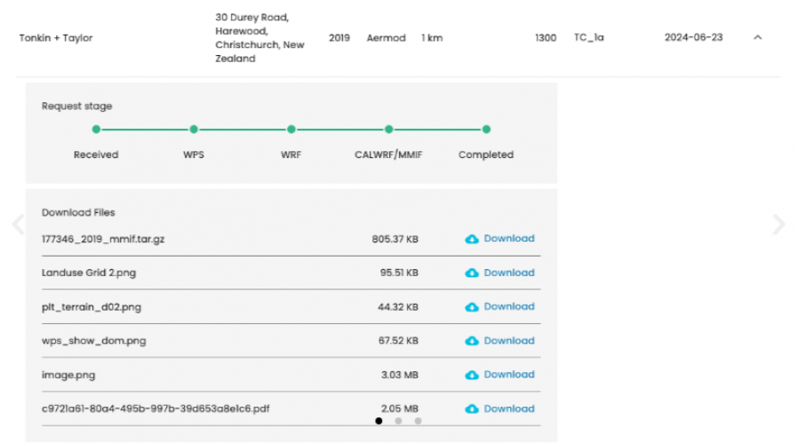This screenshot has width=797, height=444.
Task: Download 177346_2019_mmif.tar.gz via Download link
Action: [509, 238]
